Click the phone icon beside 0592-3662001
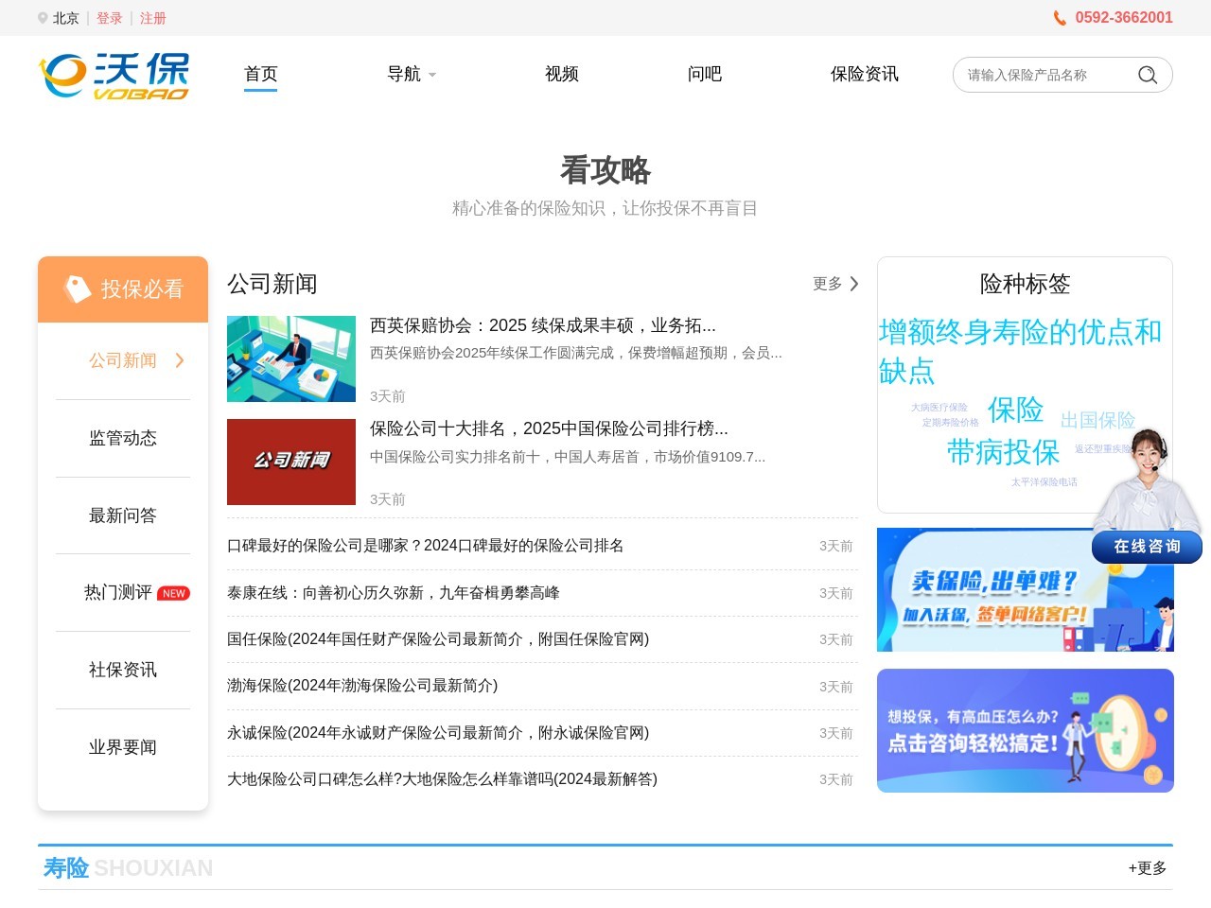Screen dimensions: 1211x908 coord(1060,18)
